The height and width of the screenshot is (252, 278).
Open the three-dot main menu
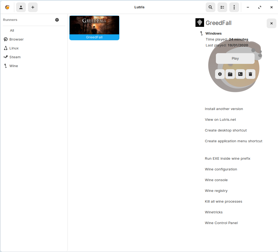pyautogui.click(x=234, y=7)
